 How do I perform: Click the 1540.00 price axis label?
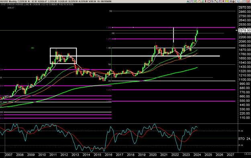pos(245,62)
